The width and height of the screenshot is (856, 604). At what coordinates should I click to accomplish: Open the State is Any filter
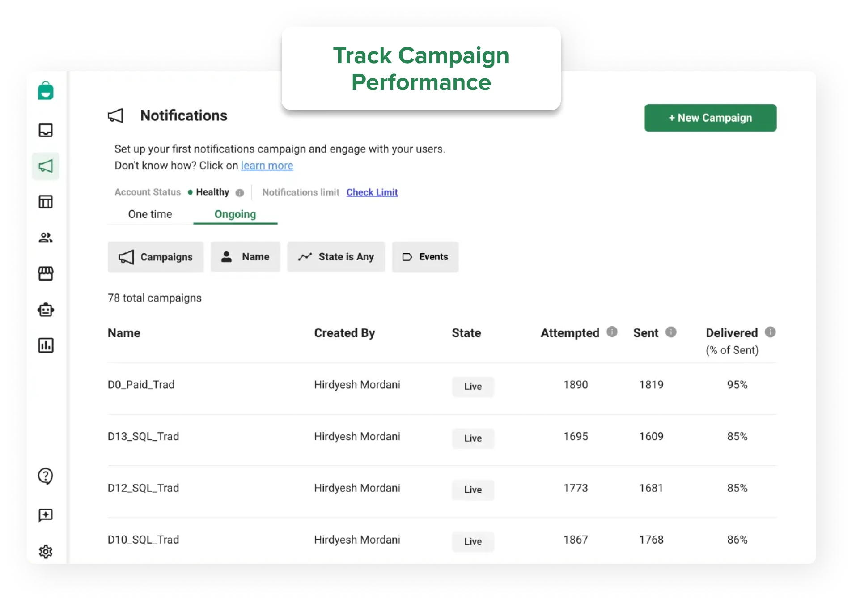pos(336,257)
